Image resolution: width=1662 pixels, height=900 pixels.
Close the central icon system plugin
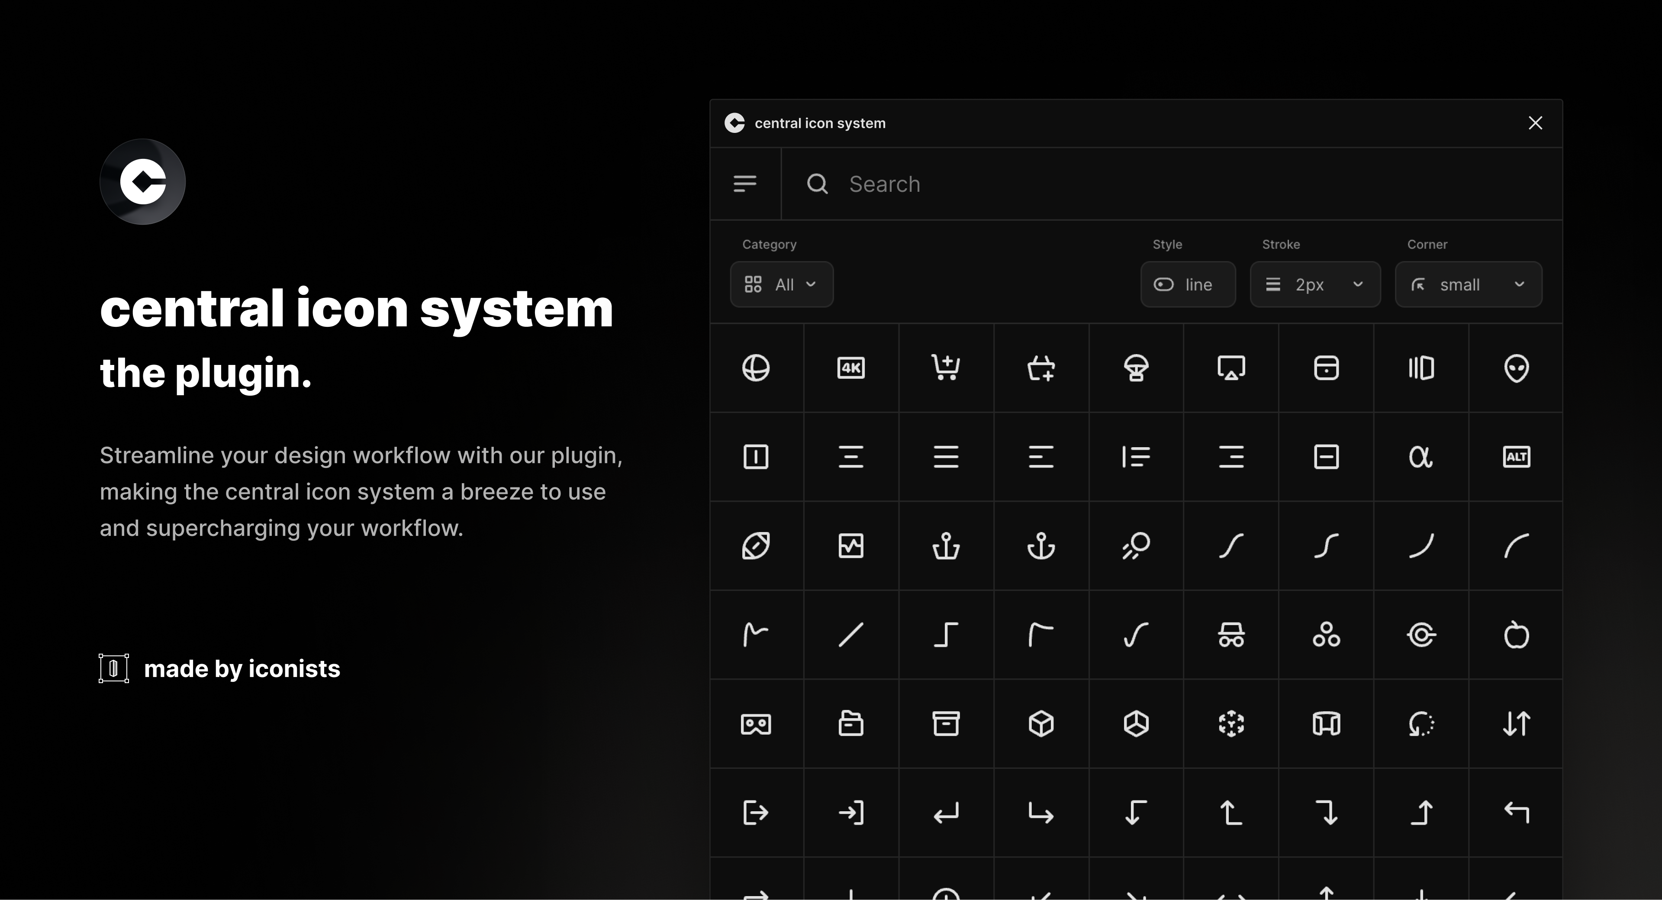coord(1536,123)
